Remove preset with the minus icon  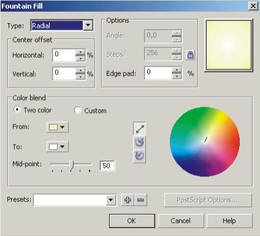click(140, 200)
